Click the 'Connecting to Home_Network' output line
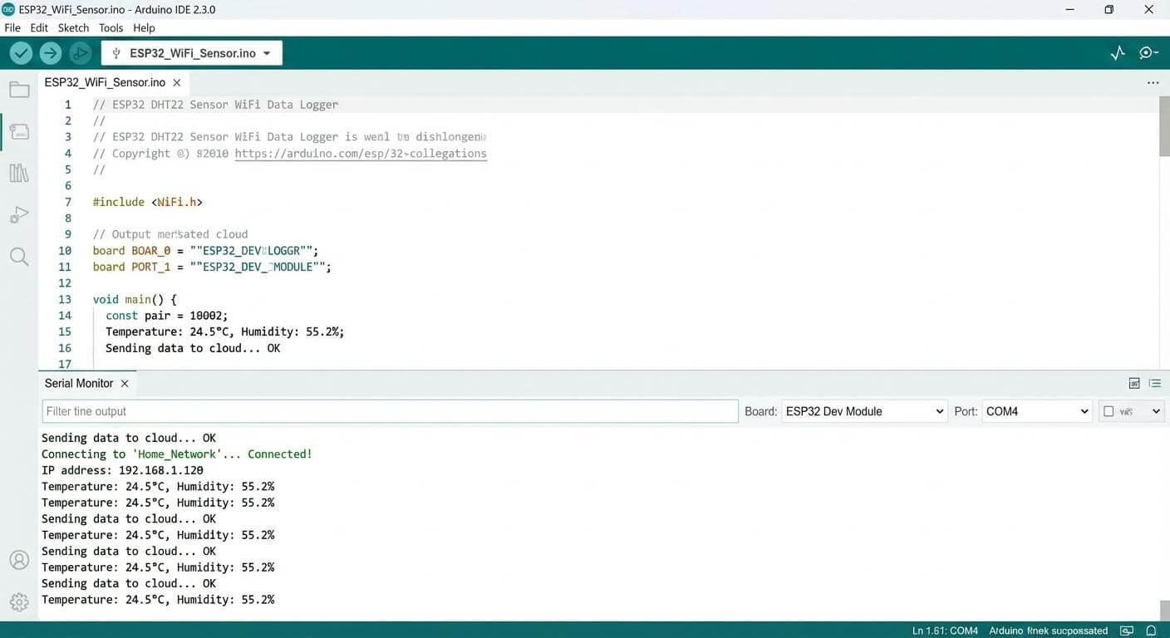1170x638 pixels. [177, 454]
